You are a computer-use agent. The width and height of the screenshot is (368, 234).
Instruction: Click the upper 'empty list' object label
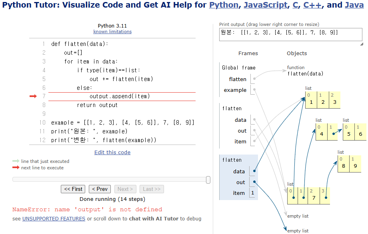click(298, 216)
